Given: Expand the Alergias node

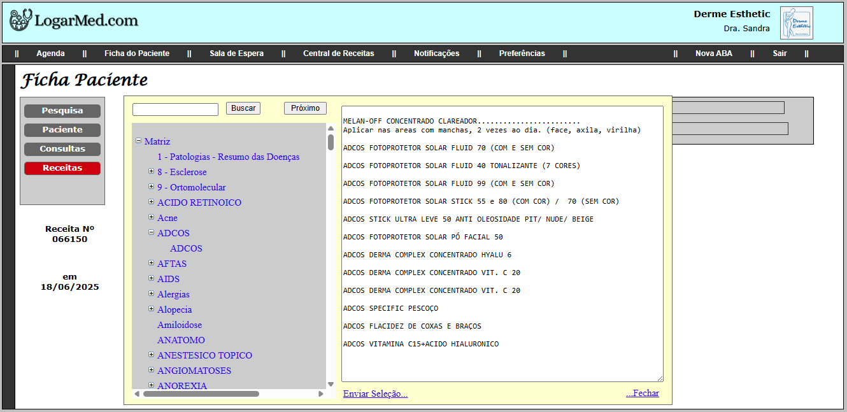Looking at the screenshot, I should [x=152, y=294].
